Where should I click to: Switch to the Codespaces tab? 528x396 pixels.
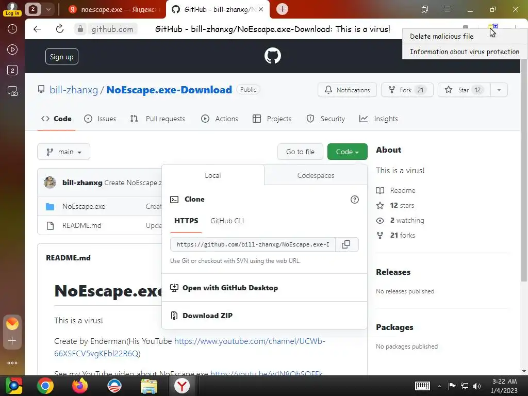coord(316,175)
